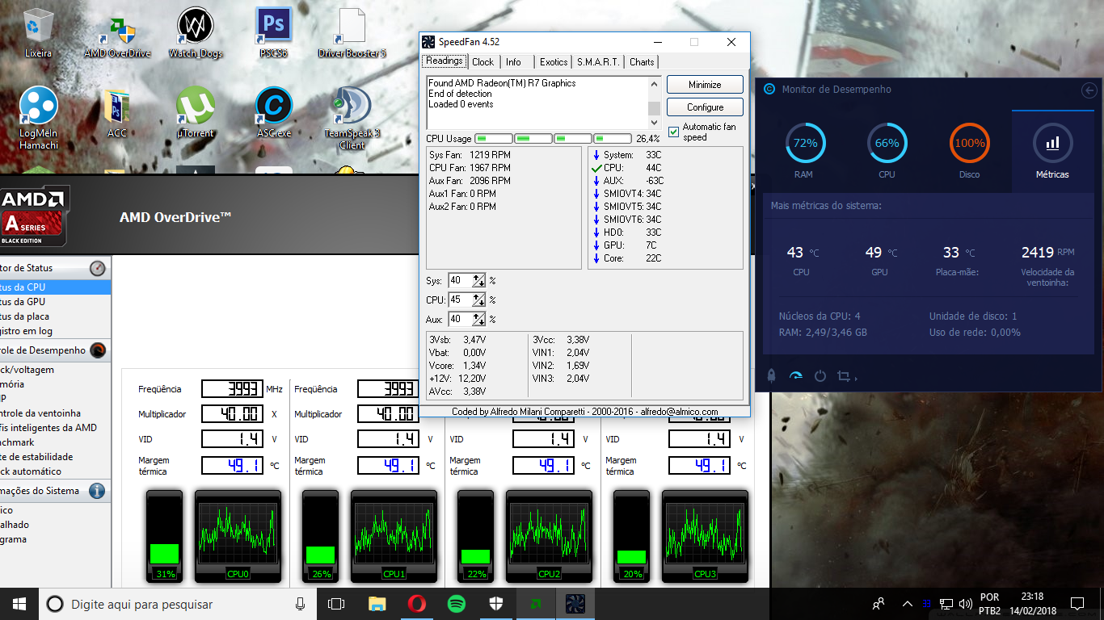This screenshot has height=620, width=1104.
Task: Click the power icon in Monitor de Desempenho
Action: tap(820, 375)
